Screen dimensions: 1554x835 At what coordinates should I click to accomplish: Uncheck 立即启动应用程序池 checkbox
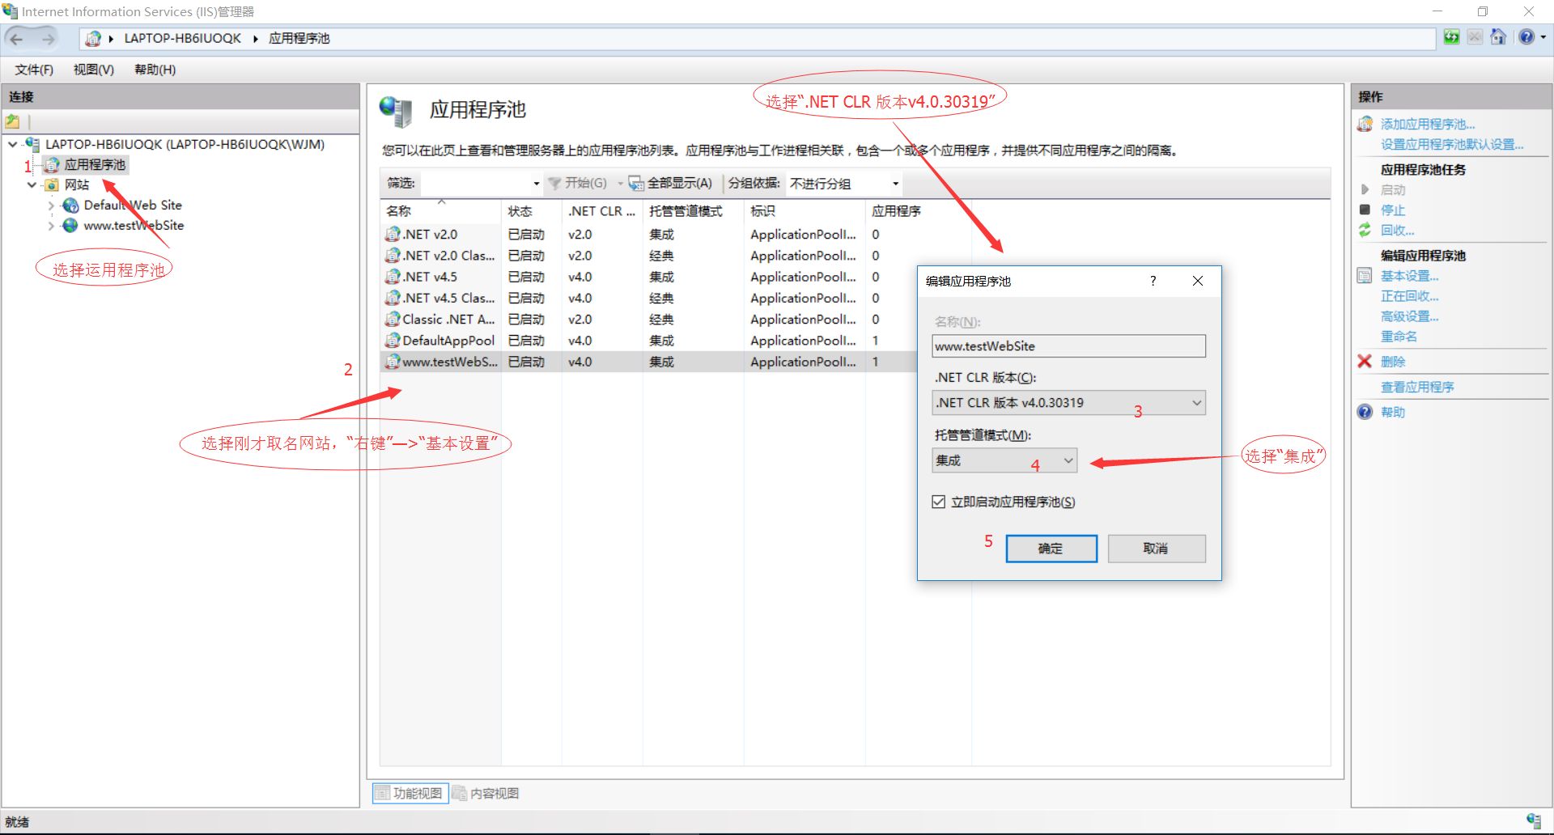[x=938, y=501]
